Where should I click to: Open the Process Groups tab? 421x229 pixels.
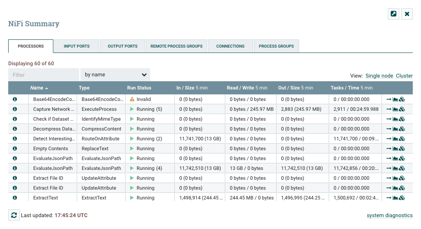[276, 46]
